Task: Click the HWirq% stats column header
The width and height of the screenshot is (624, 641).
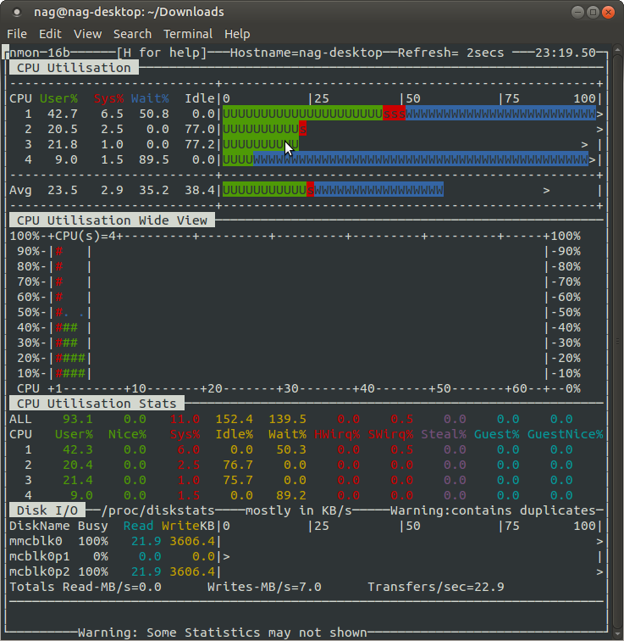Action: [337, 435]
